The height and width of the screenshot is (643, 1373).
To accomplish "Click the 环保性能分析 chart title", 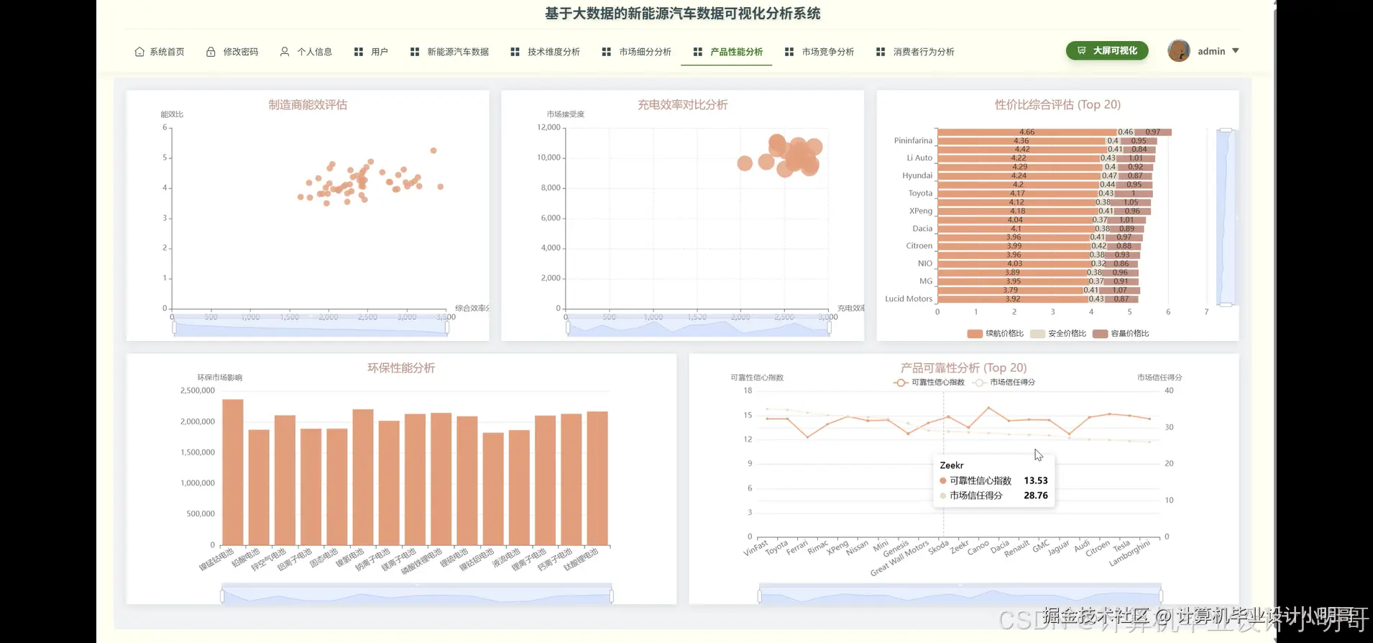I will pos(401,368).
